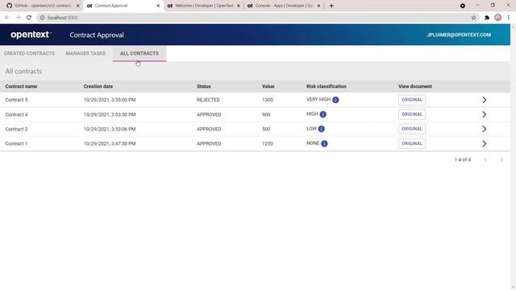Click the opentext logo

coord(31,35)
